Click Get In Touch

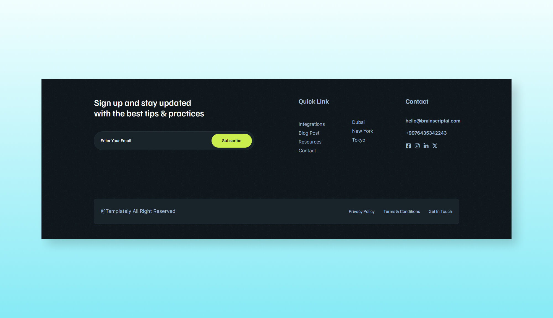440,211
